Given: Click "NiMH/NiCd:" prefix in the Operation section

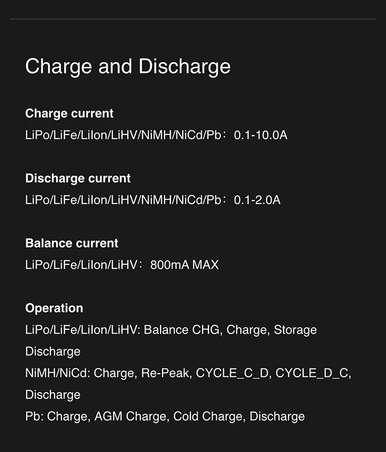Looking at the screenshot, I should 58,373.
